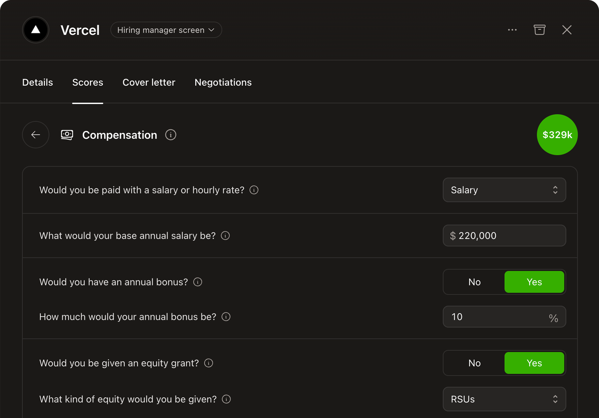Expand the RSUs equity type dropdown
The image size is (599, 418).
(x=504, y=399)
